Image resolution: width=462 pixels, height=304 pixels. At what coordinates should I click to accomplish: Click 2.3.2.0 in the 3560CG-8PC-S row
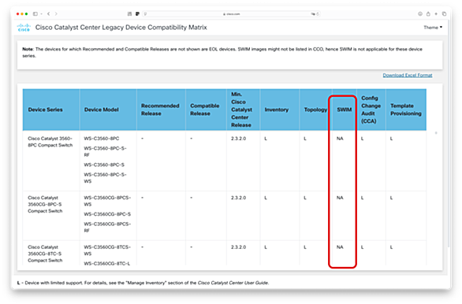[x=238, y=198]
